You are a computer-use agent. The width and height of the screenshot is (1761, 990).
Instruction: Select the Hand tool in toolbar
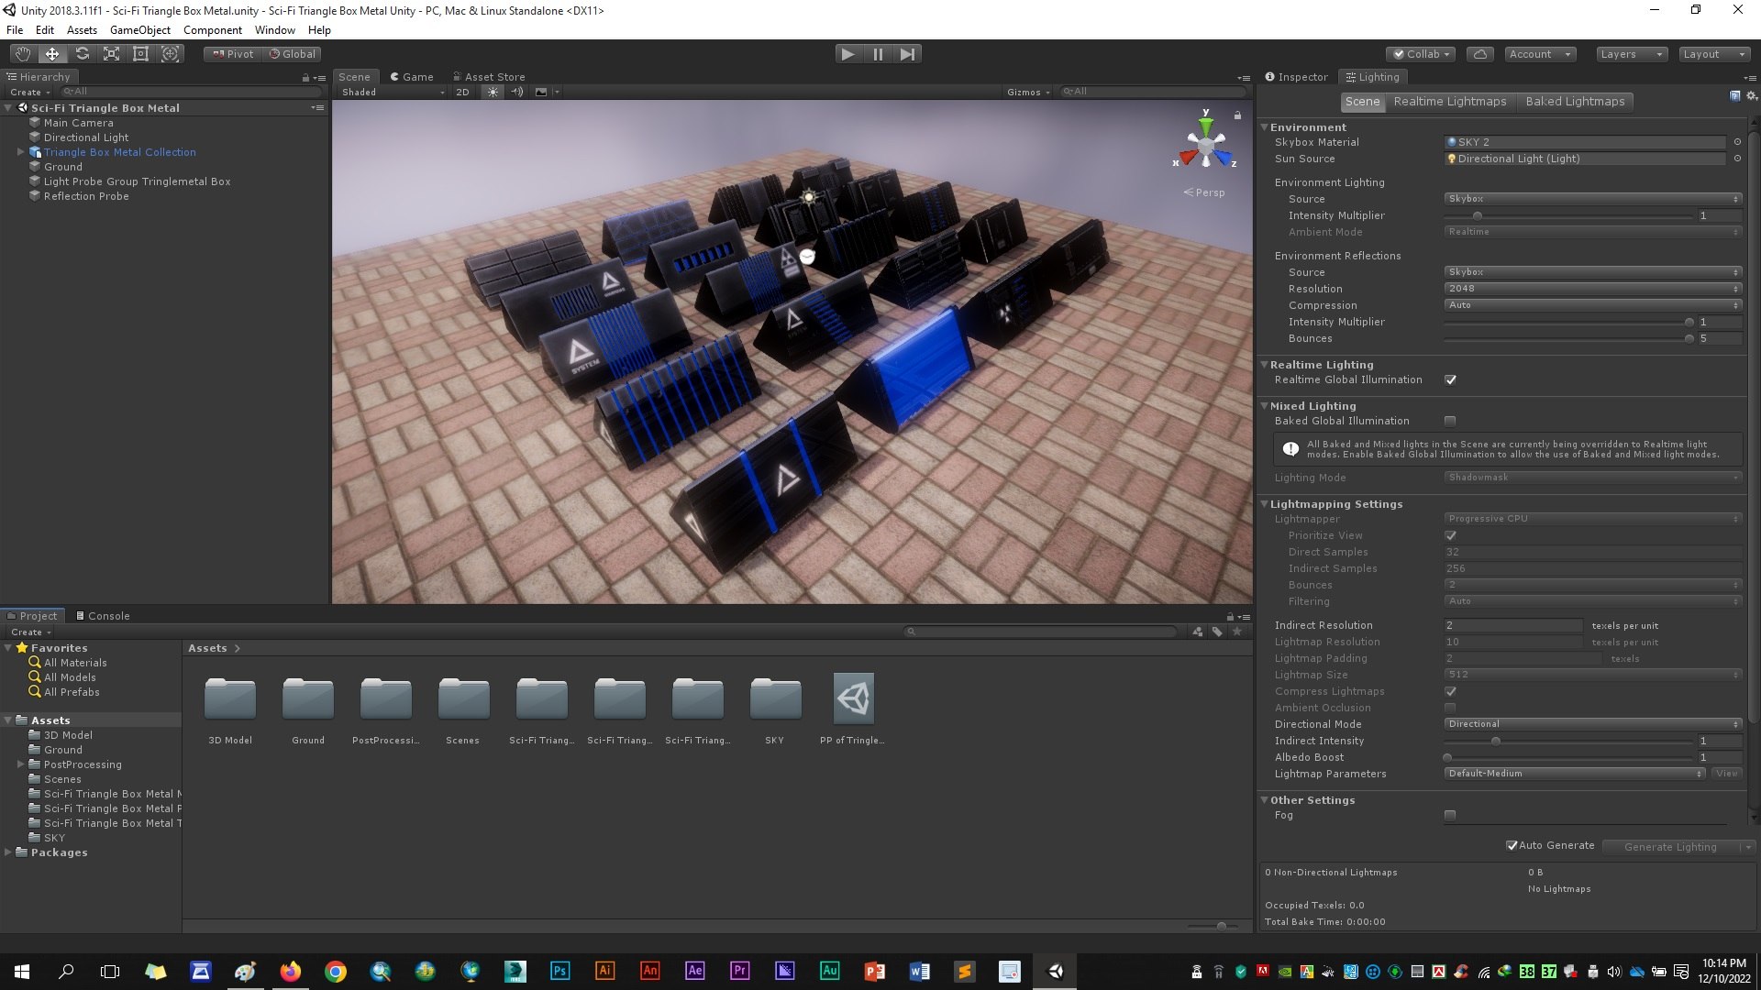pyautogui.click(x=22, y=54)
